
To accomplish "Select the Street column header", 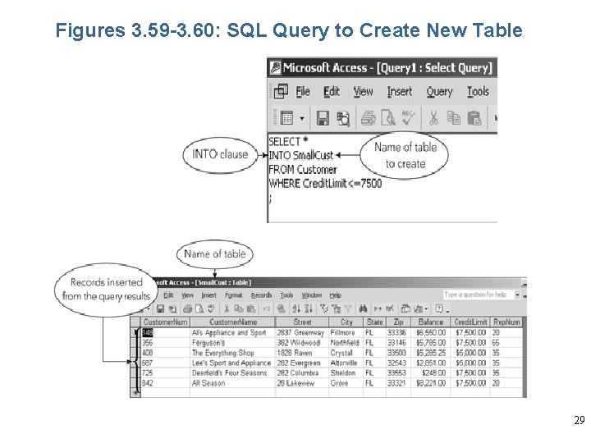I will (302, 322).
